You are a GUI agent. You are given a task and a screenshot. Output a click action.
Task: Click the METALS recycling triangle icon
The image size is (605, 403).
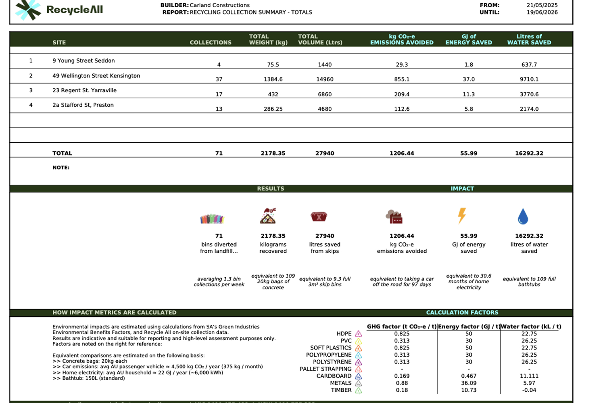coord(359,383)
